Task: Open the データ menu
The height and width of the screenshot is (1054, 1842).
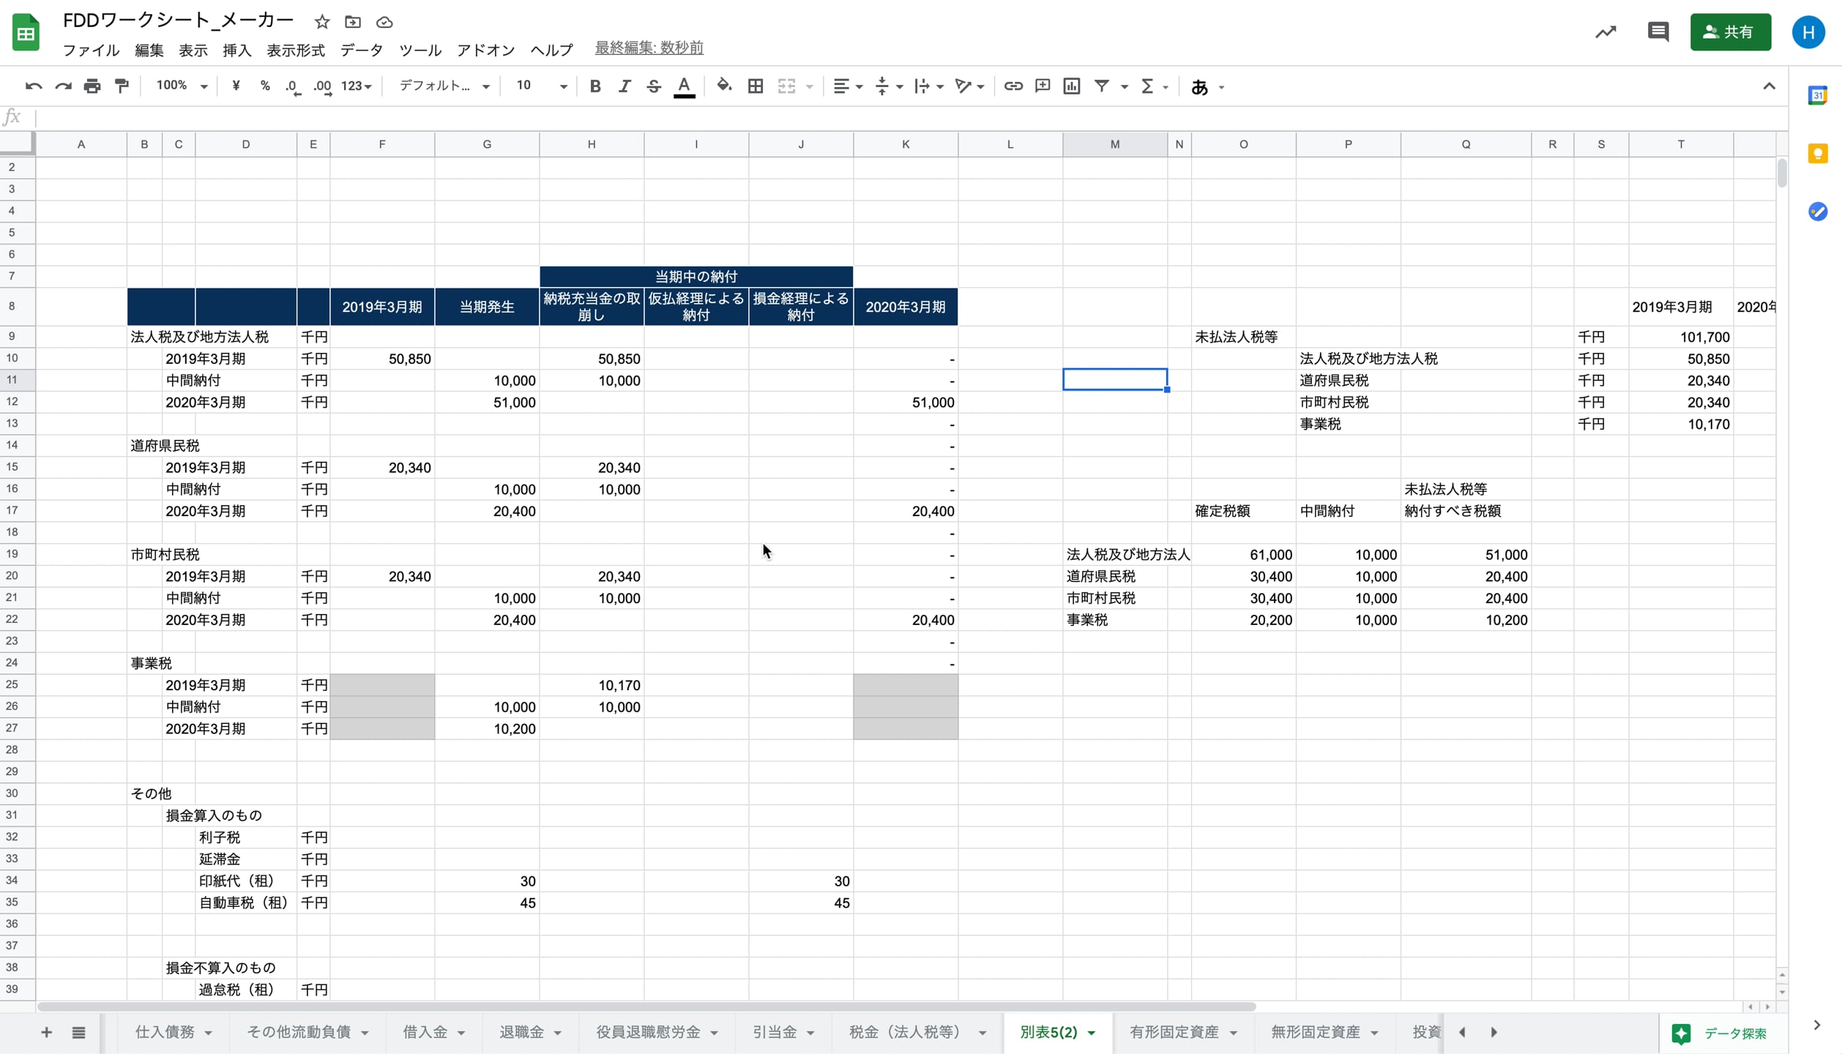Action: [361, 51]
